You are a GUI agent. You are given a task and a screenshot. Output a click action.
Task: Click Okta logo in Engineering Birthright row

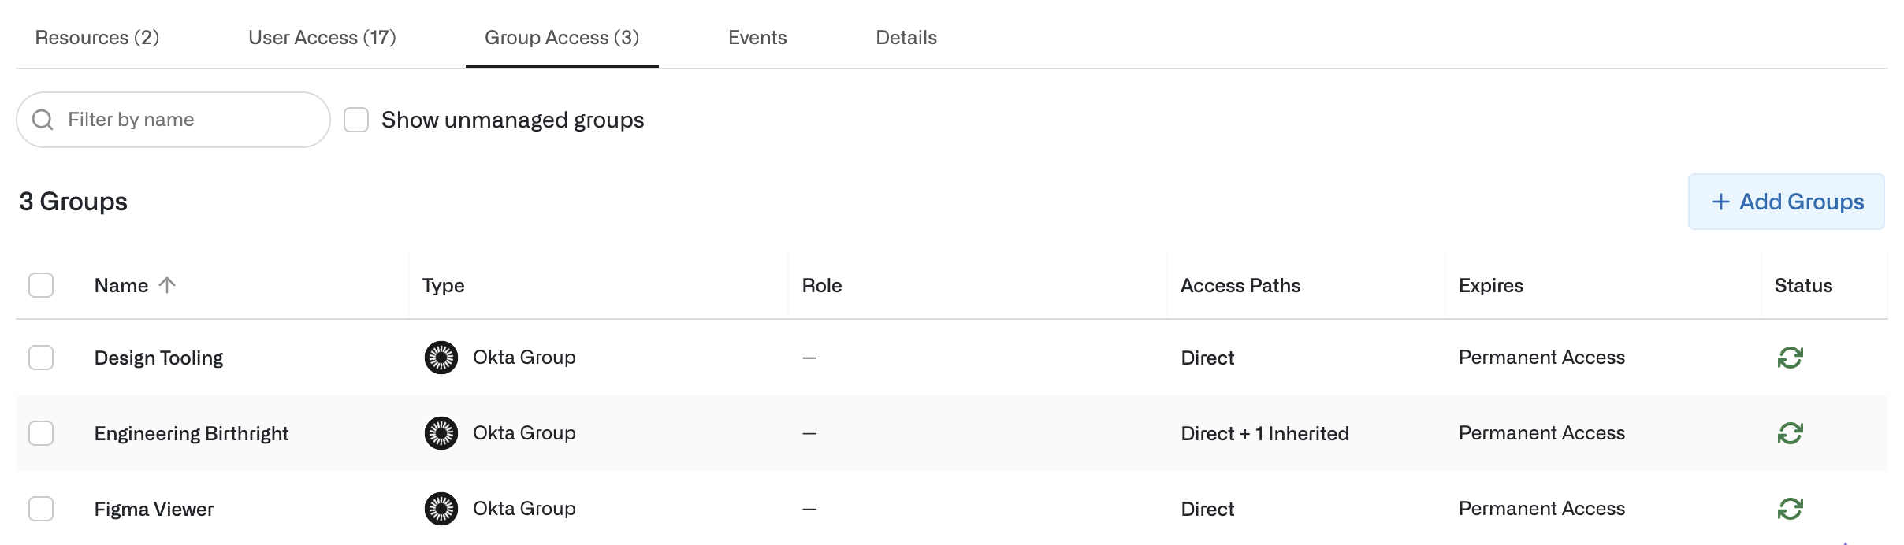[x=441, y=433]
